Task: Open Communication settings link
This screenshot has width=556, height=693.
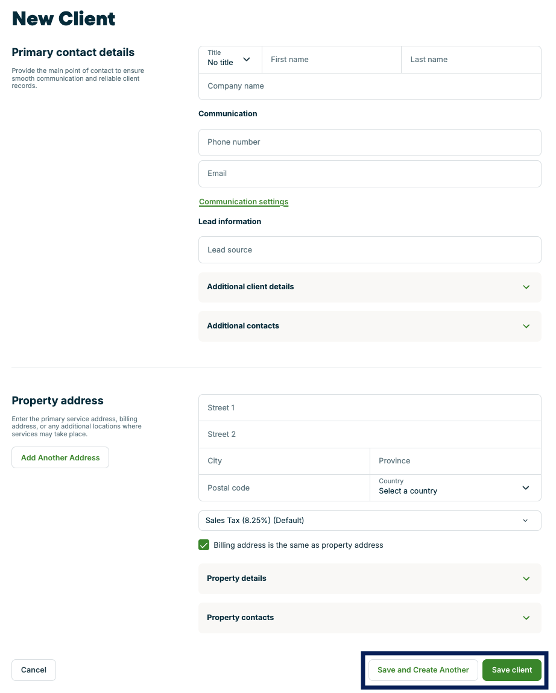Action: click(244, 202)
